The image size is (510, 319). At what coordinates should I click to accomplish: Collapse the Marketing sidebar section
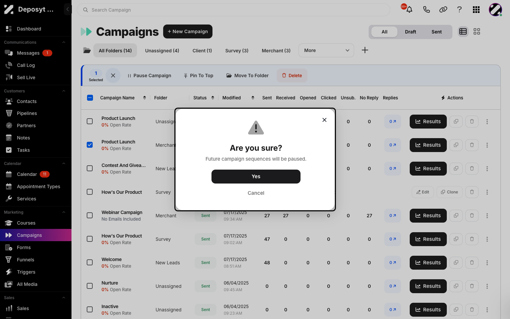point(64,212)
